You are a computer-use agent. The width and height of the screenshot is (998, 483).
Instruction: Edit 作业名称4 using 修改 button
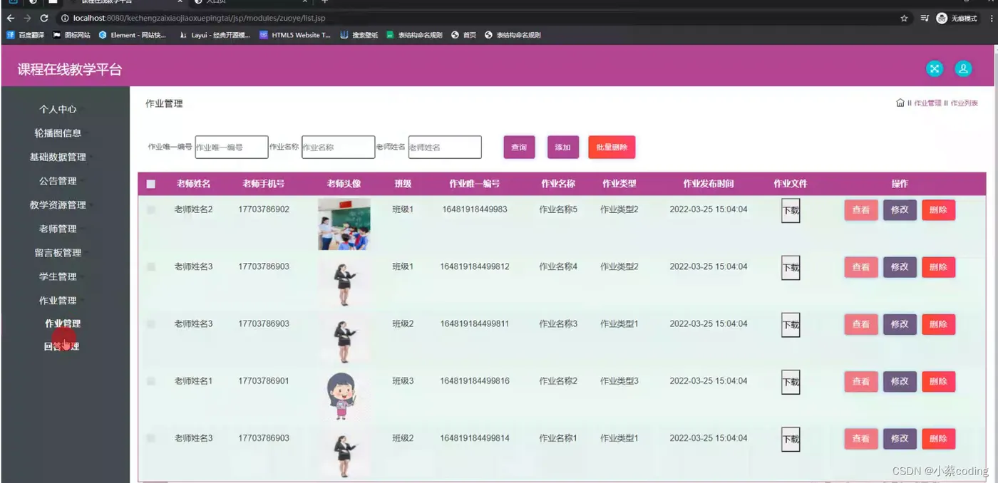(x=900, y=267)
